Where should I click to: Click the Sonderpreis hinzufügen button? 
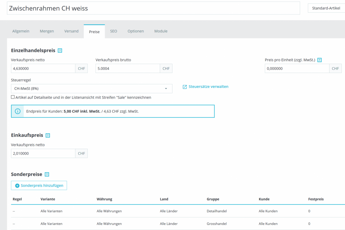(39, 185)
